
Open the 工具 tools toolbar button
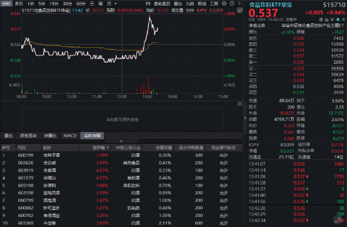214,4
